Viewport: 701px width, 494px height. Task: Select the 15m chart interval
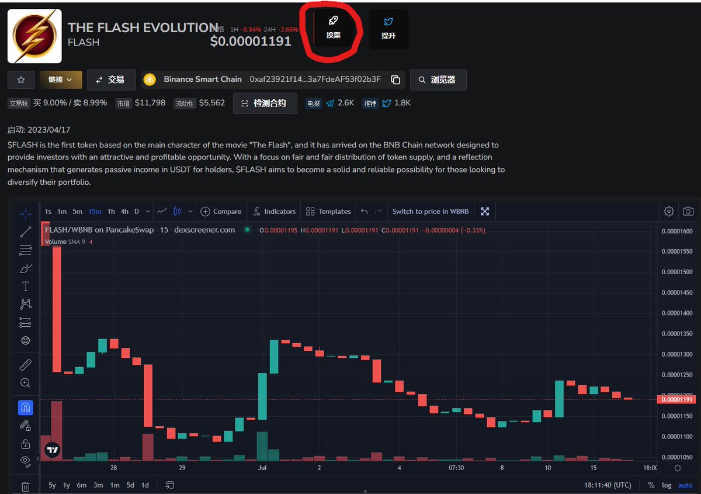95,212
